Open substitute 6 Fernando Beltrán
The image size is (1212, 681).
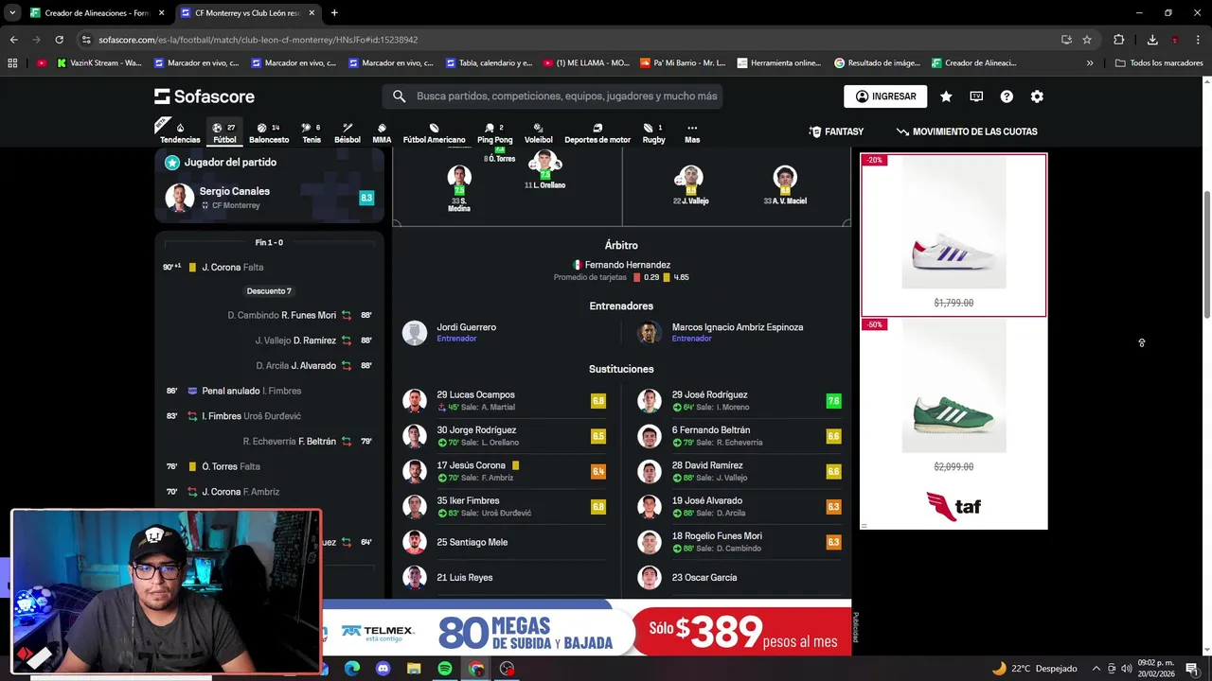[739, 436]
